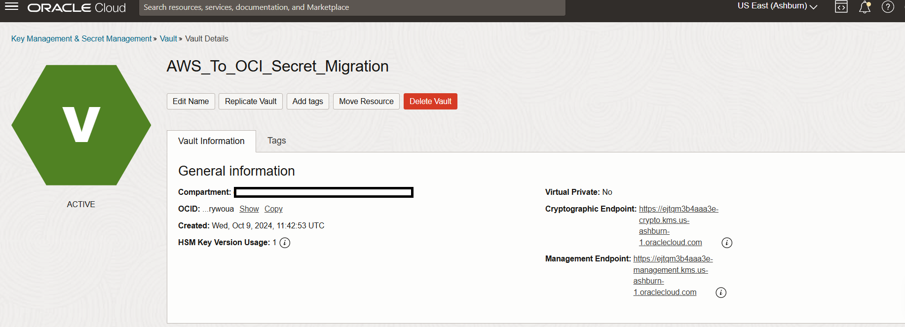Viewport: 905px width, 327px height.
Task: Switch to the Tags tab
Action: [x=277, y=141]
